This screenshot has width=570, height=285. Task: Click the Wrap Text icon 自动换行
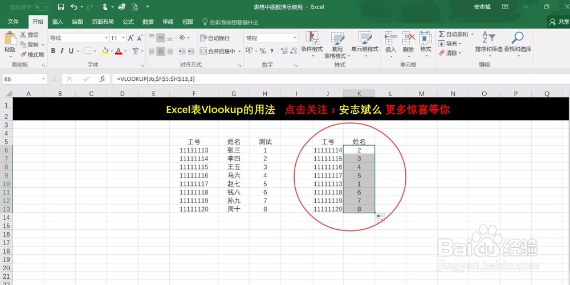[215, 38]
